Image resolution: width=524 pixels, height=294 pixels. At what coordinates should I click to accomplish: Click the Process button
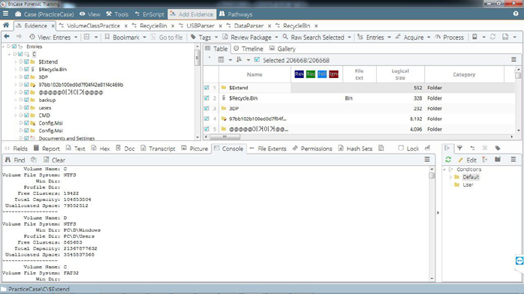tap(449, 37)
